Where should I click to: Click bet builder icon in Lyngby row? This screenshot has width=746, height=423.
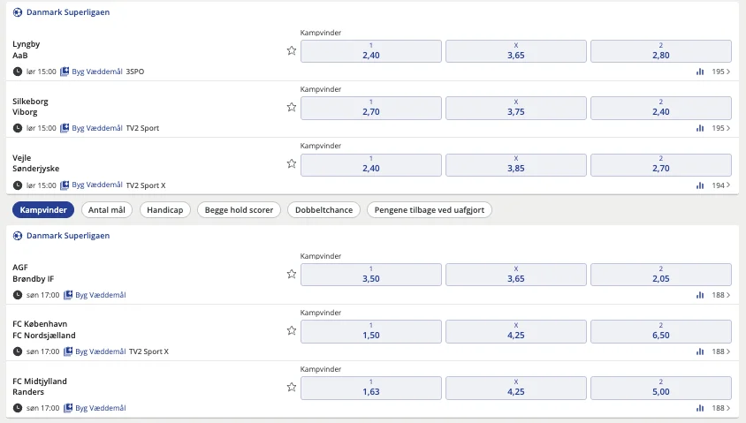65,72
